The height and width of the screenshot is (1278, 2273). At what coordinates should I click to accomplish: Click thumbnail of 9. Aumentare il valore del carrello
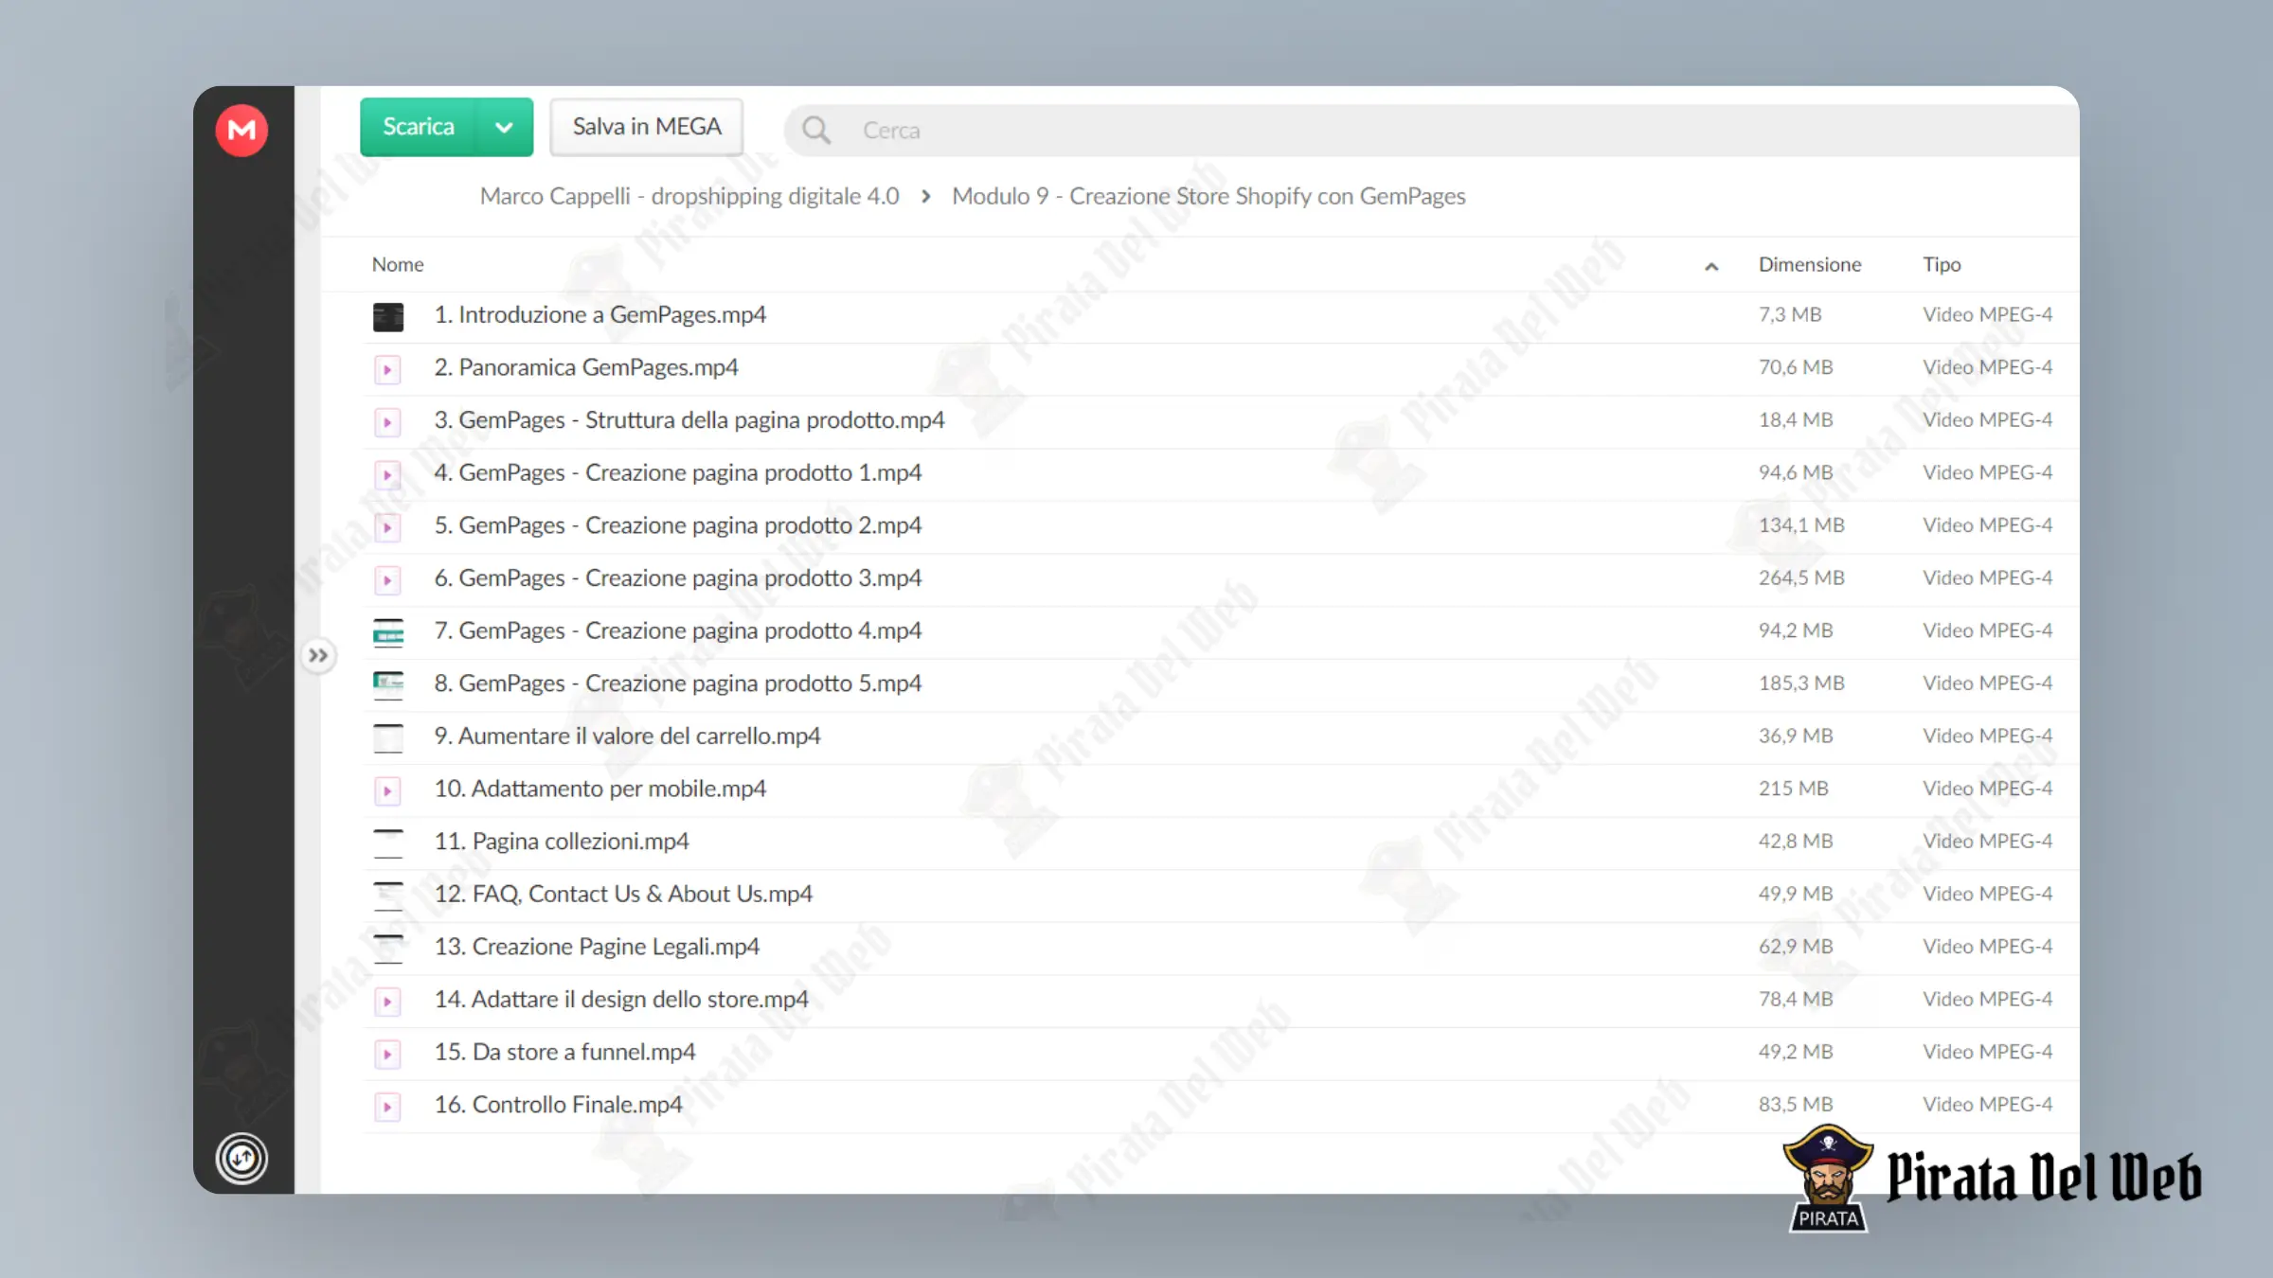pos(388,738)
